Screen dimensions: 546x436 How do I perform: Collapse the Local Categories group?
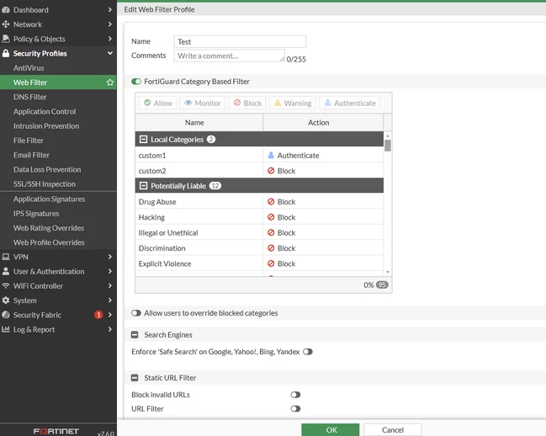143,139
